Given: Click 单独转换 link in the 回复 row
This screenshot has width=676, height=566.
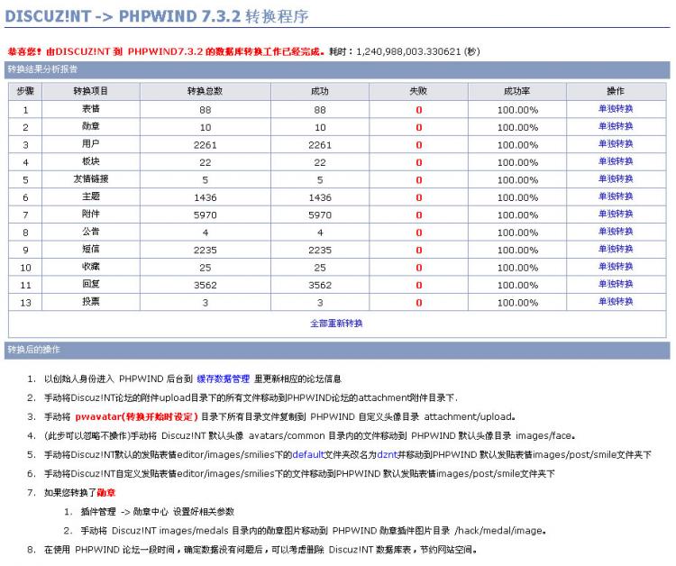Looking at the screenshot, I should tap(616, 284).
